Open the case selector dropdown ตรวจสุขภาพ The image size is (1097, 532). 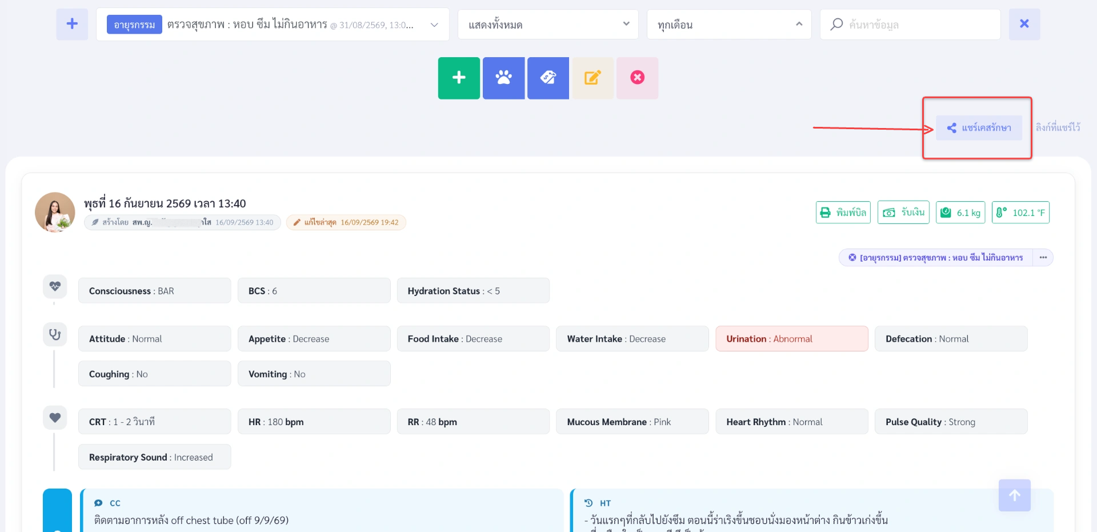pos(273,25)
